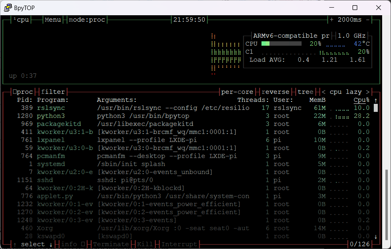The height and width of the screenshot is (249, 391).
Task: Select the systemd process
Action: coord(192,164)
